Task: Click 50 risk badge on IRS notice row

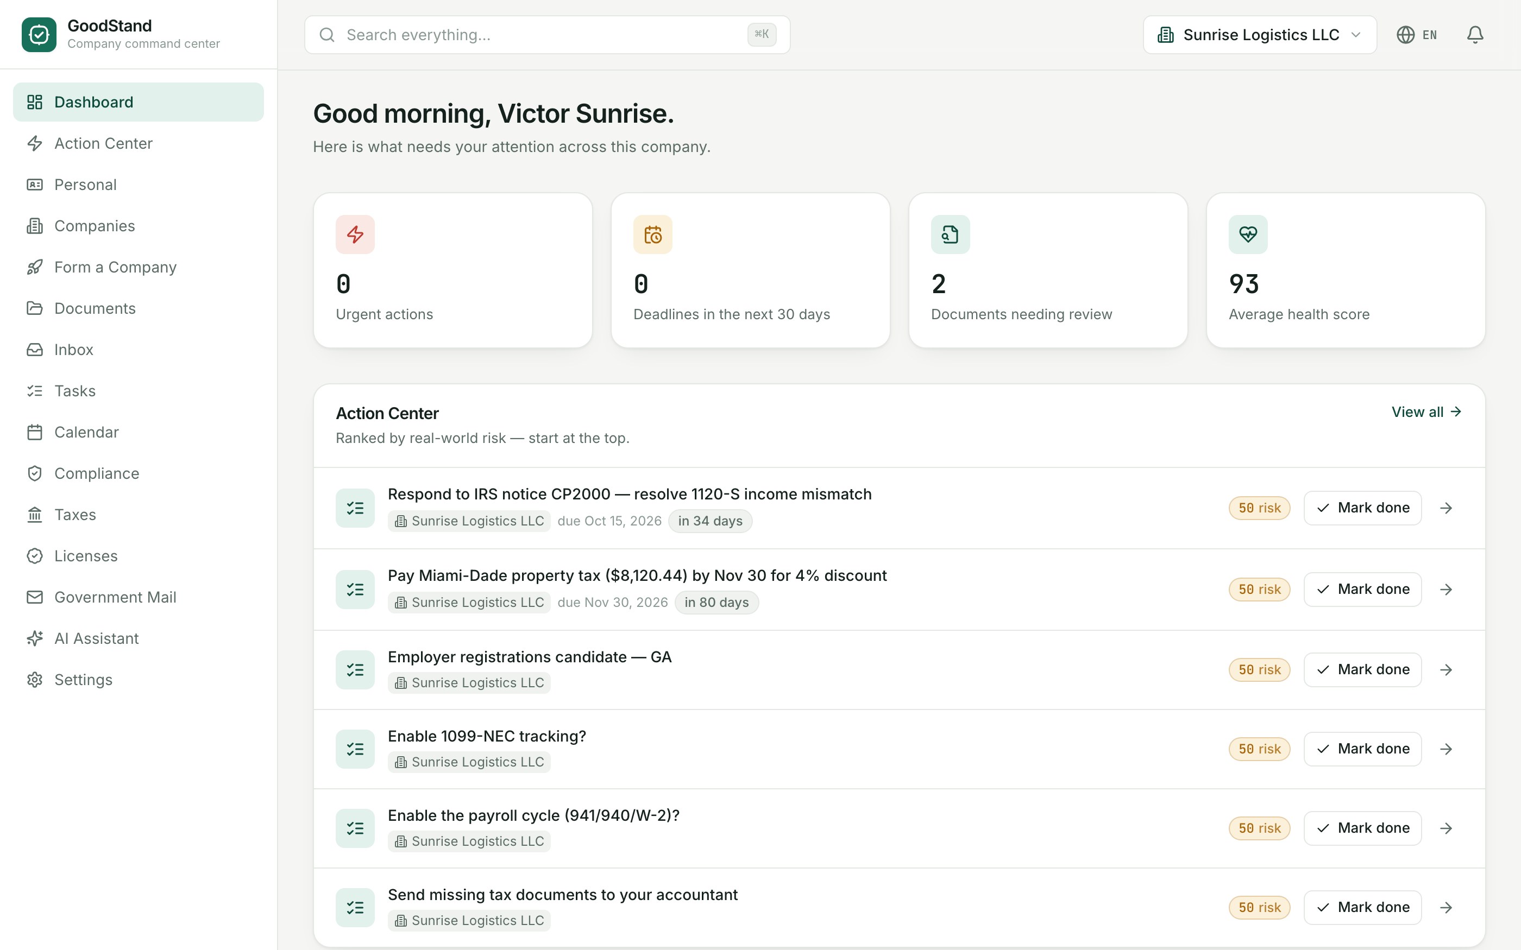Action: 1260,508
